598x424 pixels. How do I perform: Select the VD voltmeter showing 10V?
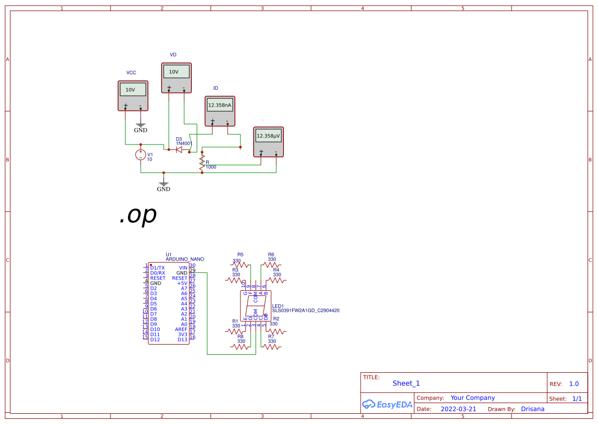[x=176, y=76]
